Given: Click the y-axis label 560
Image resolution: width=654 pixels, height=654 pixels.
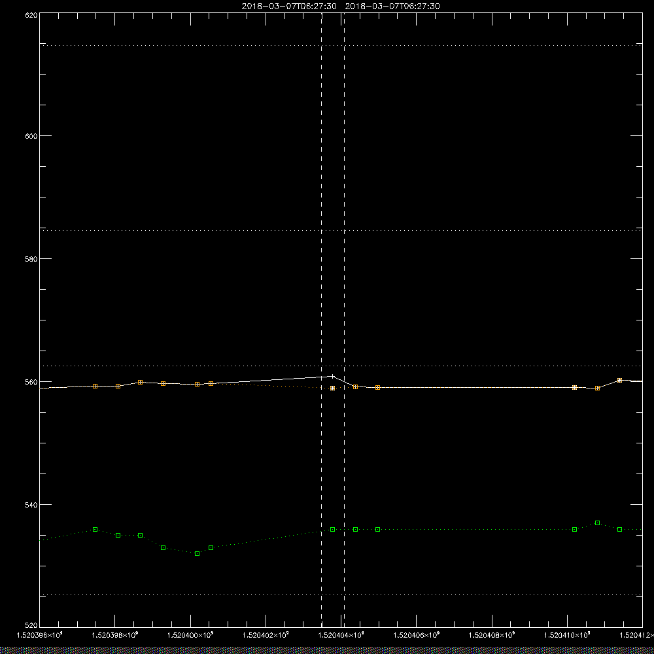Looking at the screenshot, I should point(31,382).
